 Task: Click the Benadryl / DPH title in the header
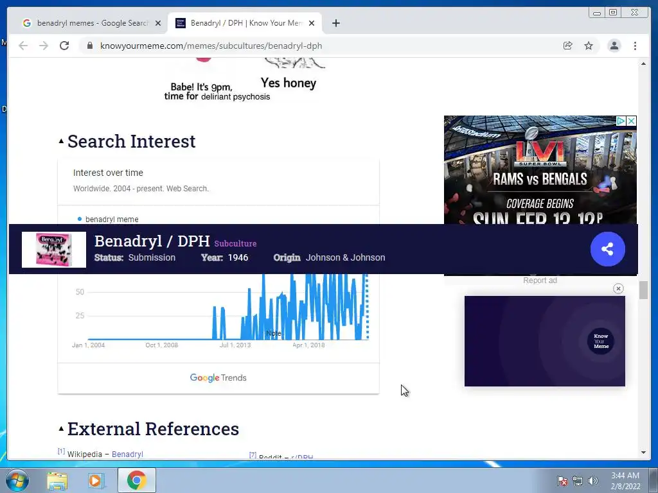[152, 241]
